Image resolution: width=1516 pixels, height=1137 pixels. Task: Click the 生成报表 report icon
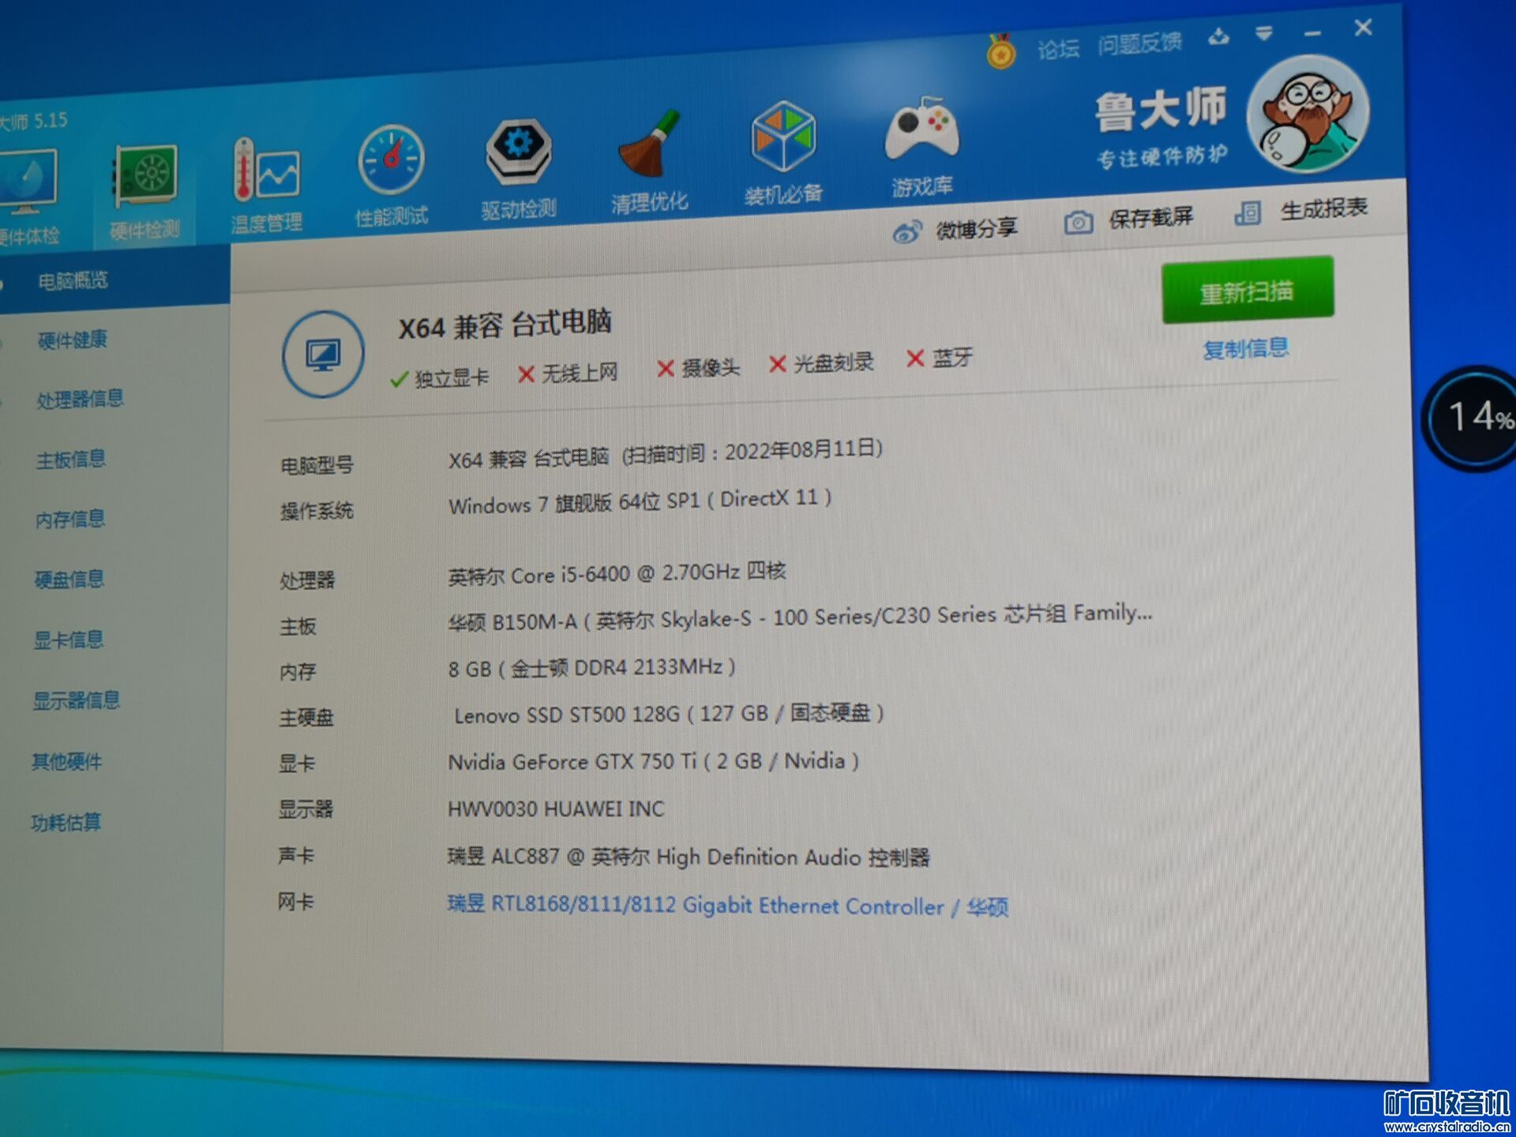point(1248,212)
